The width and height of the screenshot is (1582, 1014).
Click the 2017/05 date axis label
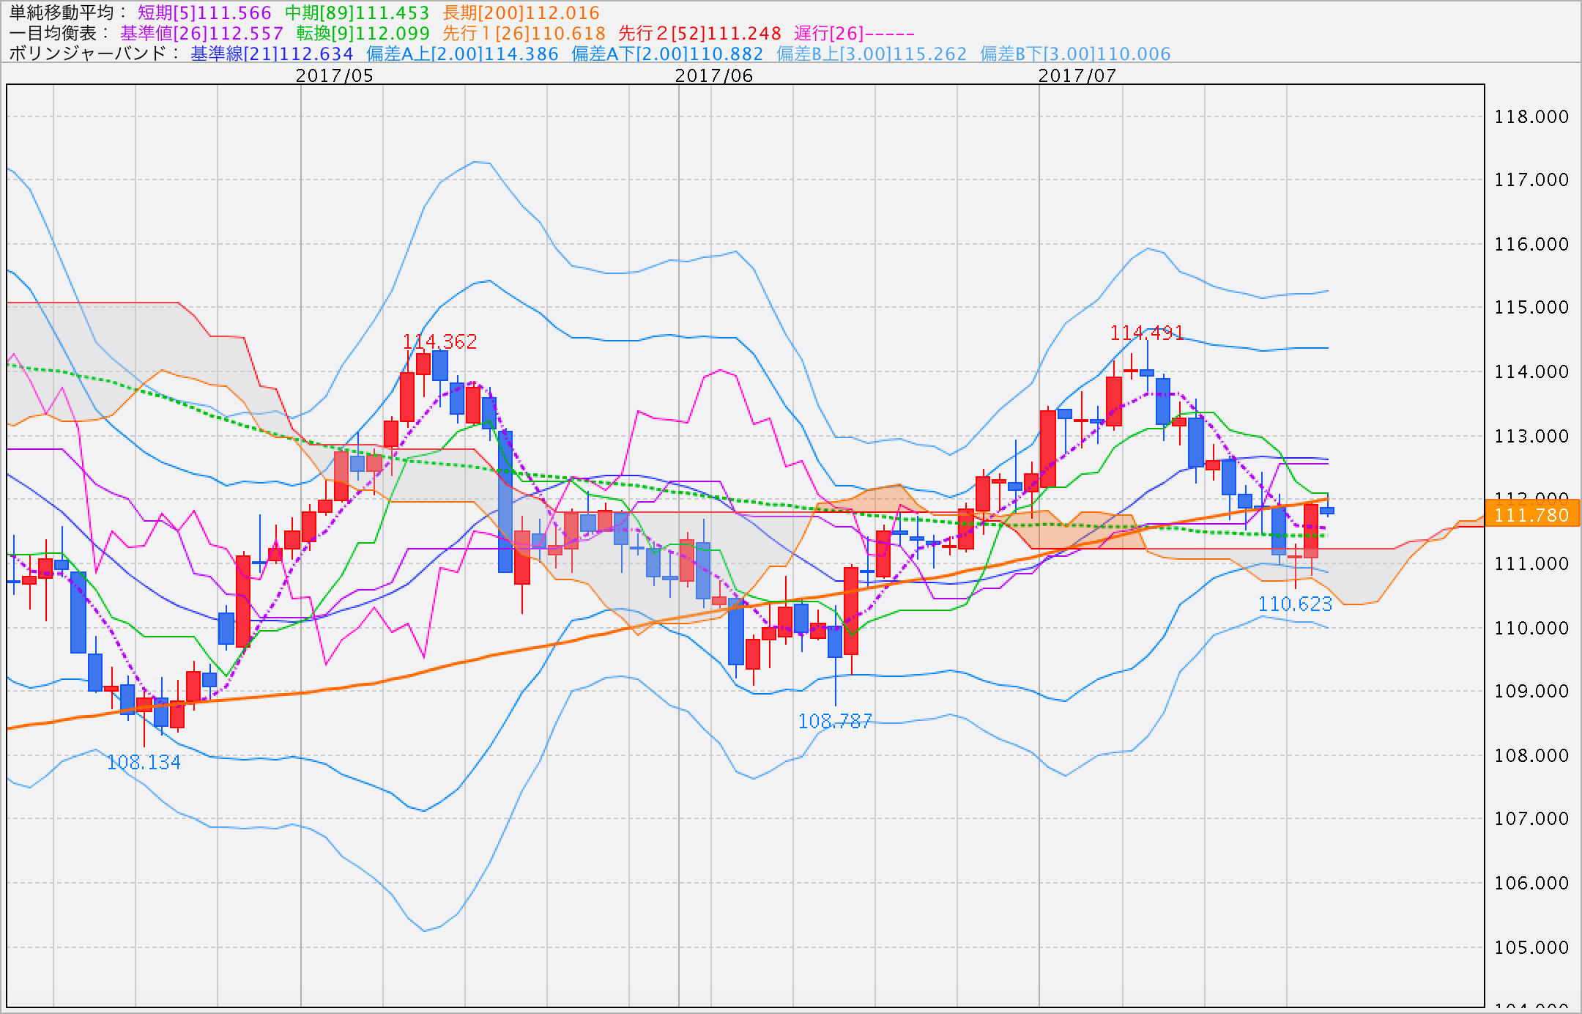[334, 75]
